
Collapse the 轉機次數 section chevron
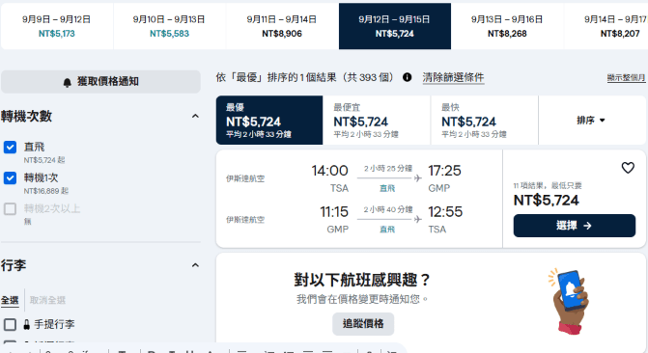point(195,116)
